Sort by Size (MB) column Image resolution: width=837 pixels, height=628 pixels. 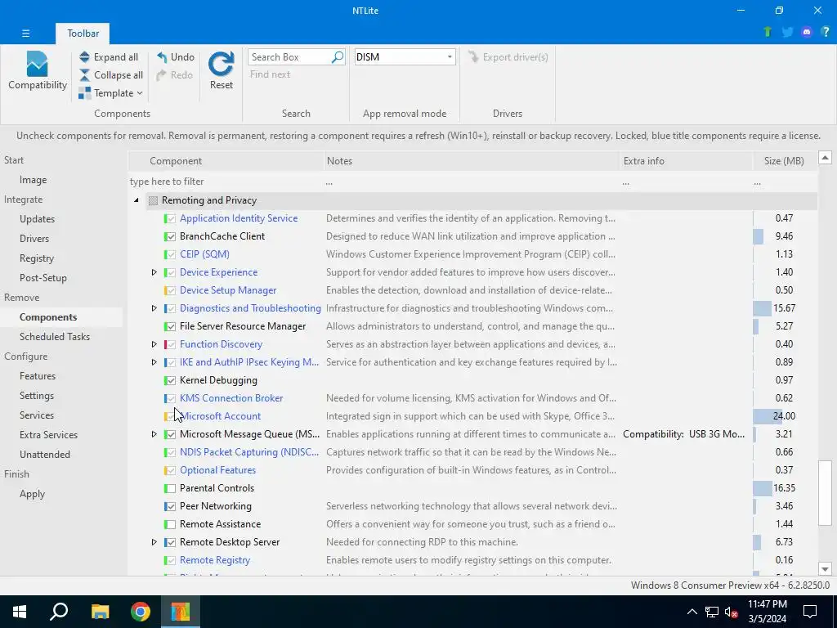(x=784, y=161)
